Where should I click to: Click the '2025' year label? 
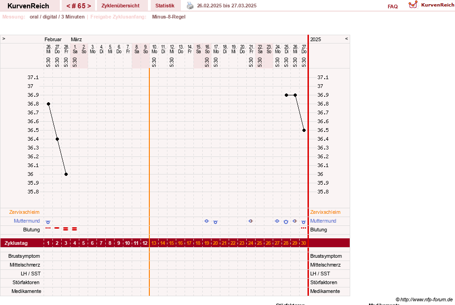coord(315,39)
